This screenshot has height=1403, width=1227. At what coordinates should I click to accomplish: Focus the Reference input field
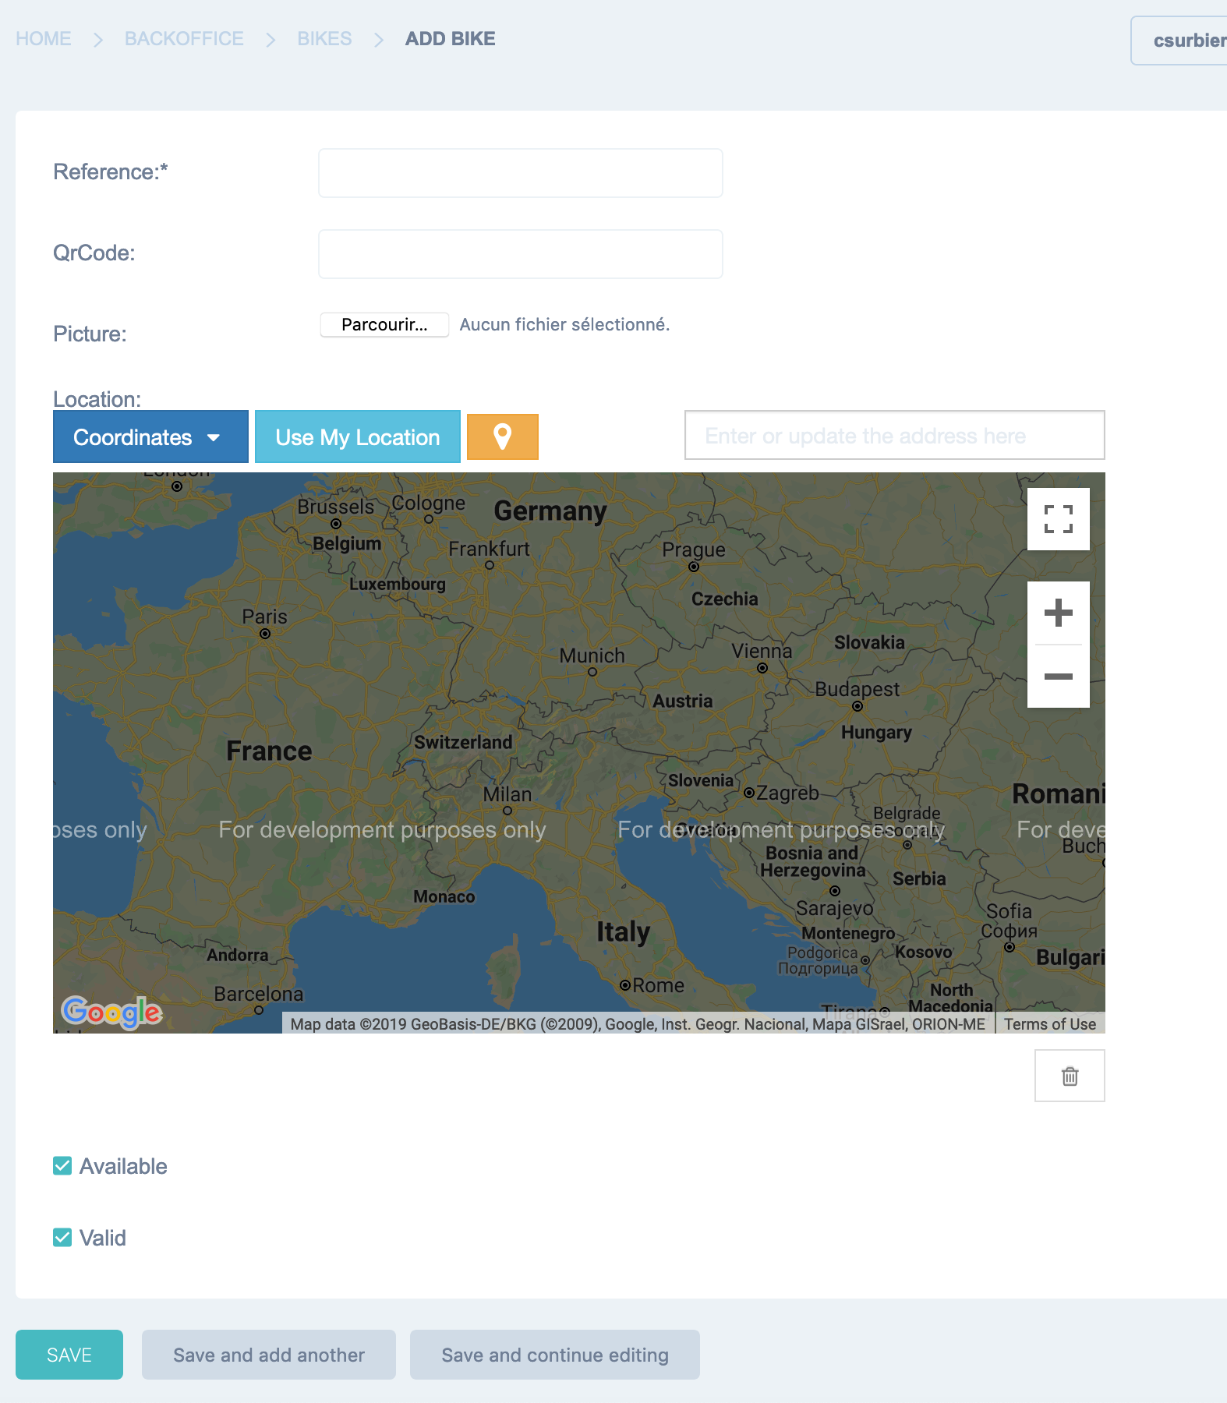coord(521,173)
